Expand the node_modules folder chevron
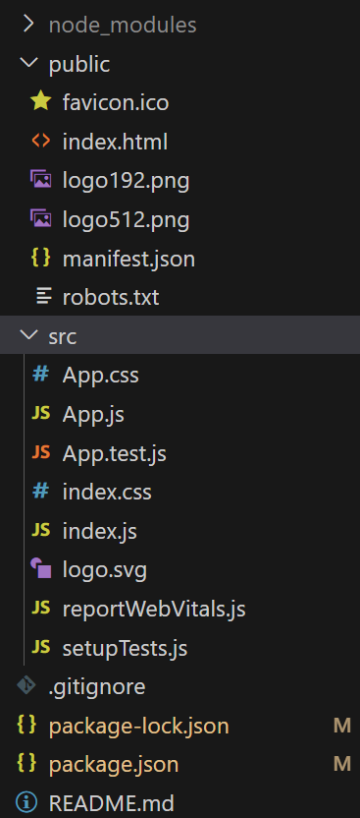Viewport: 360px width, 818px height. (x=28, y=24)
